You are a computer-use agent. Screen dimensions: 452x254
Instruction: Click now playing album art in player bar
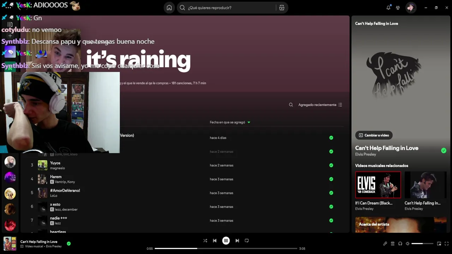[x=10, y=243]
